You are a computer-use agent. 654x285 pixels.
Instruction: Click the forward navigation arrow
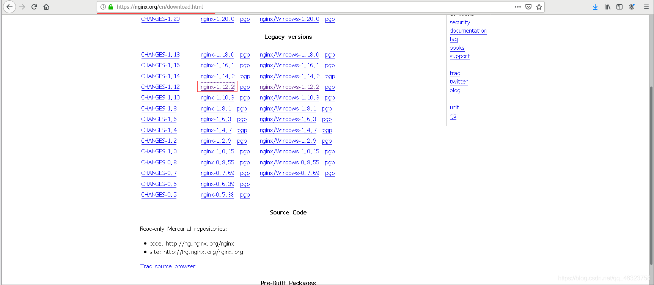click(x=22, y=7)
